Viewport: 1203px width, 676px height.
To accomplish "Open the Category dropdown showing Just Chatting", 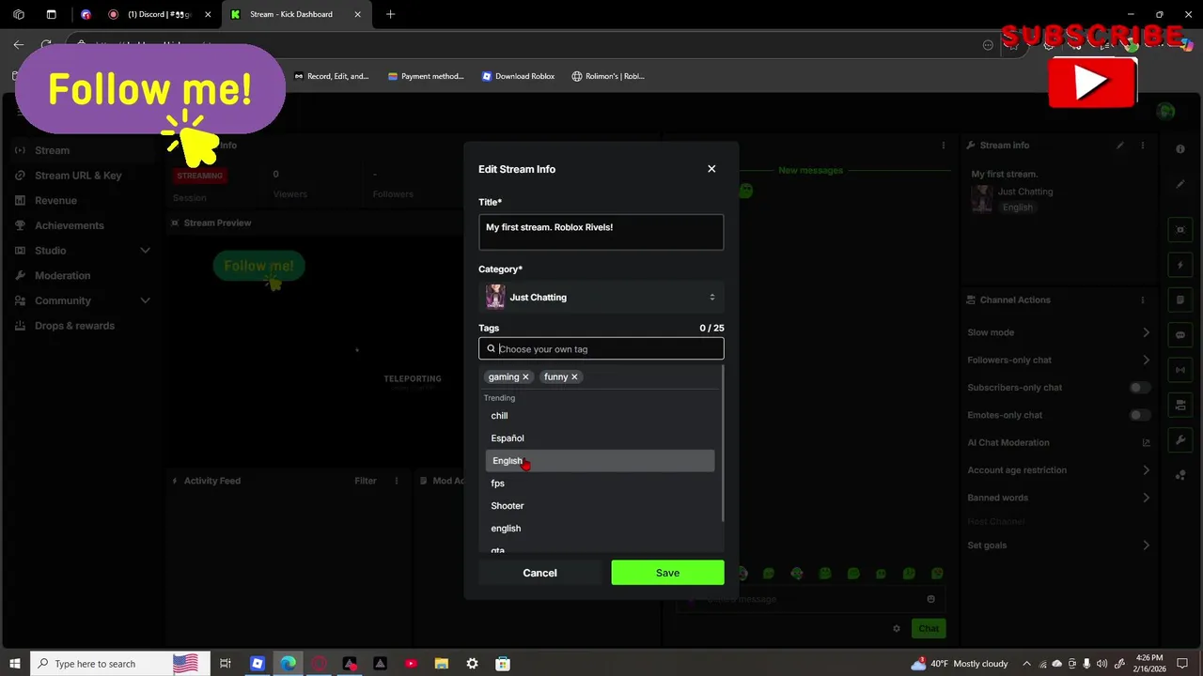I will tap(601, 298).
